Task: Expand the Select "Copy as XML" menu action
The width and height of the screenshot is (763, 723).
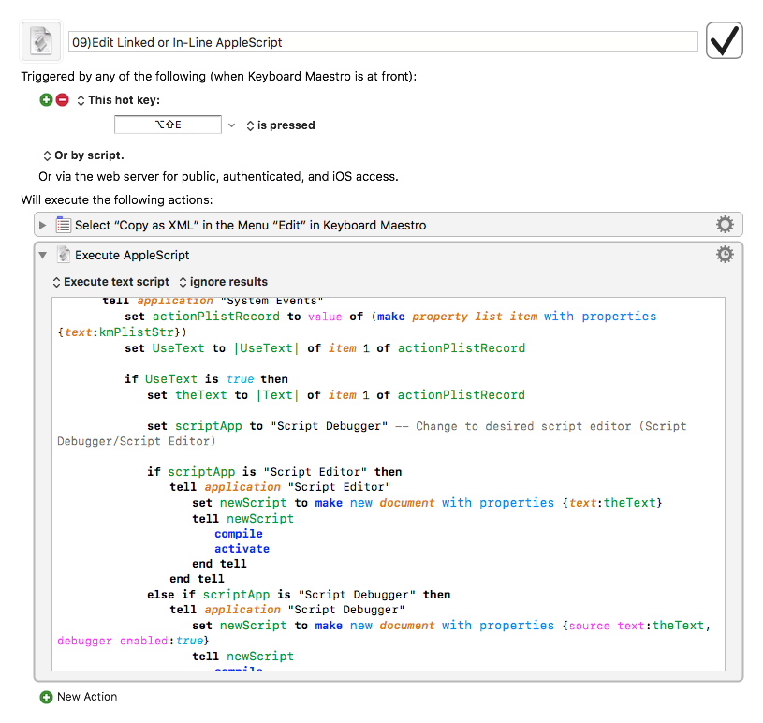Action: coord(43,225)
